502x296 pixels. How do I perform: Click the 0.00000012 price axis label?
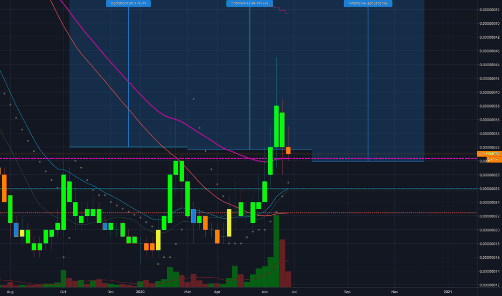click(x=489, y=285)
